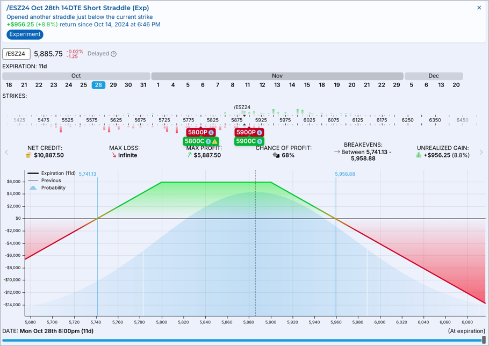Click the Breakevens arrow icon

pos(337,152)
